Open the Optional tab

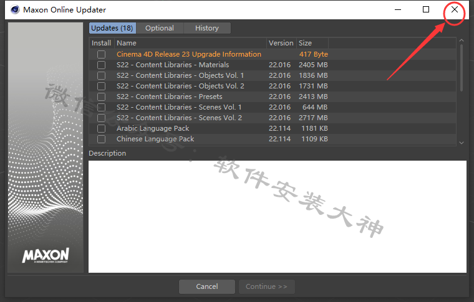[x=160, y=28]
